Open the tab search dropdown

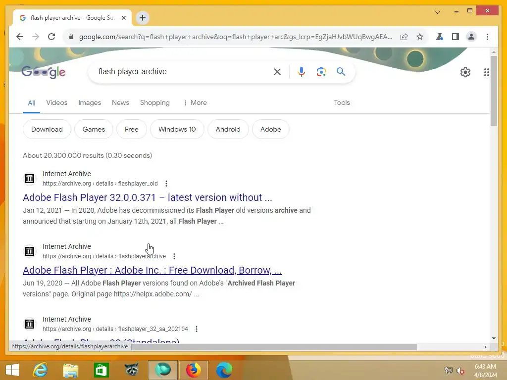(438, 12)
